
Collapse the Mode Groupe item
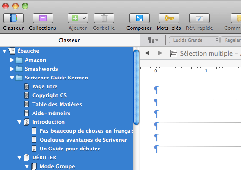point(27,166)
